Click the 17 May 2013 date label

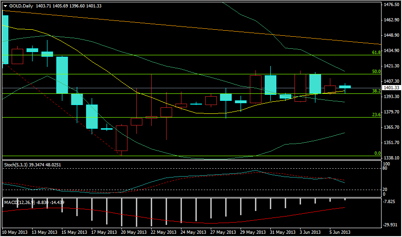tap(104, 232)
